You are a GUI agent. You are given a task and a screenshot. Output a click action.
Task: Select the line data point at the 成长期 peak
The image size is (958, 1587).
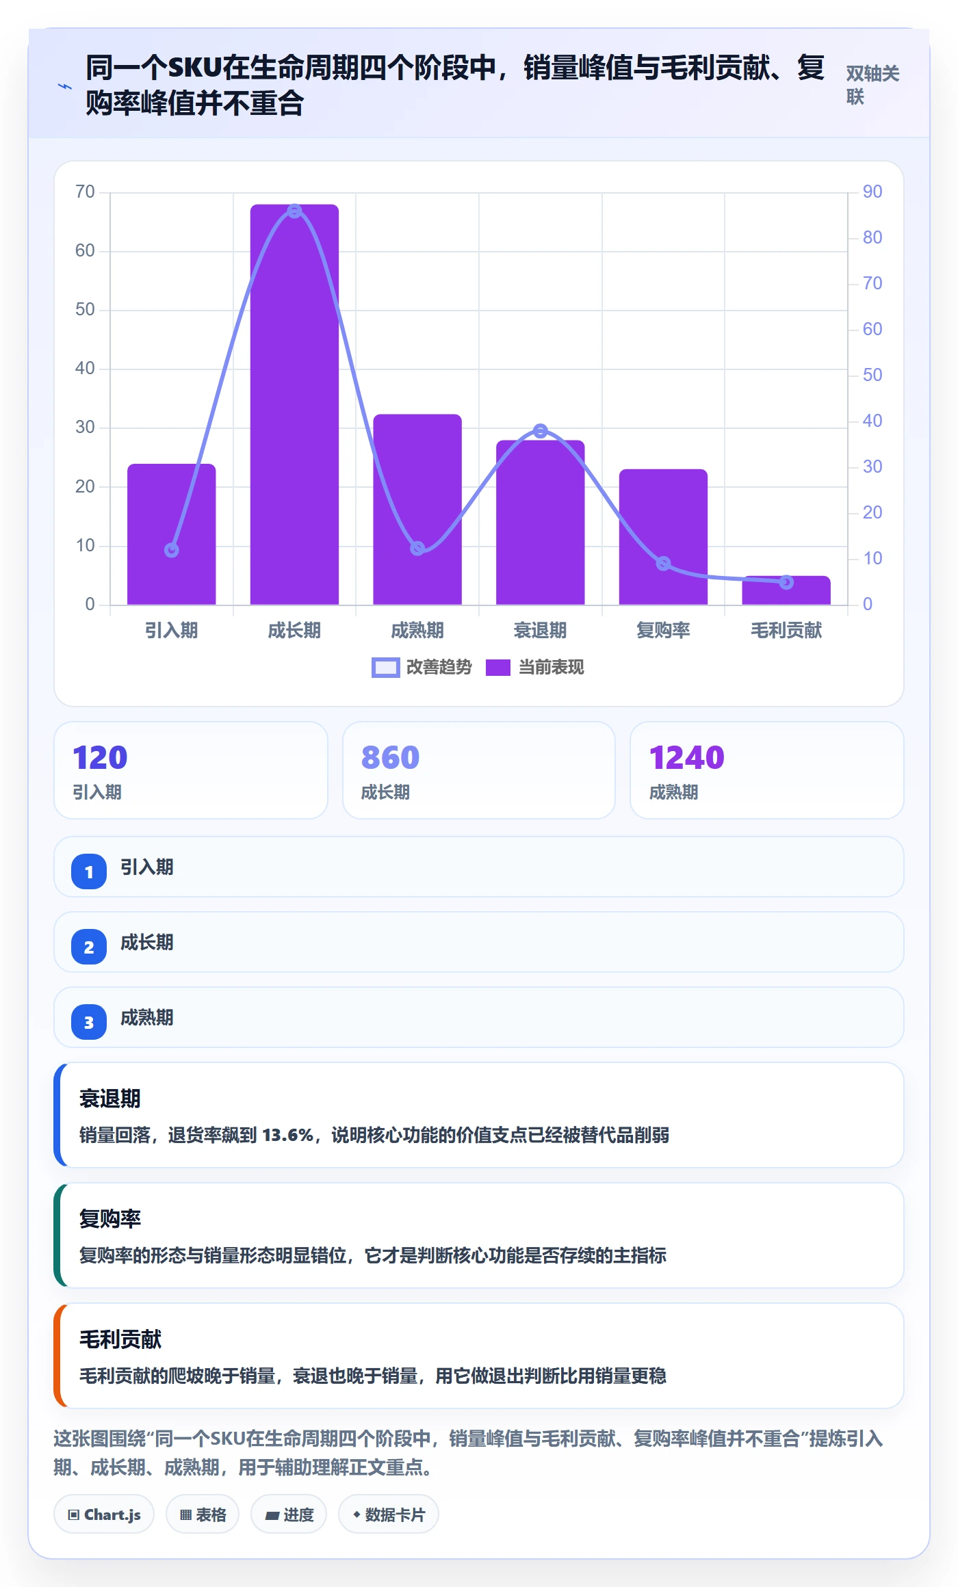[294, 211]
